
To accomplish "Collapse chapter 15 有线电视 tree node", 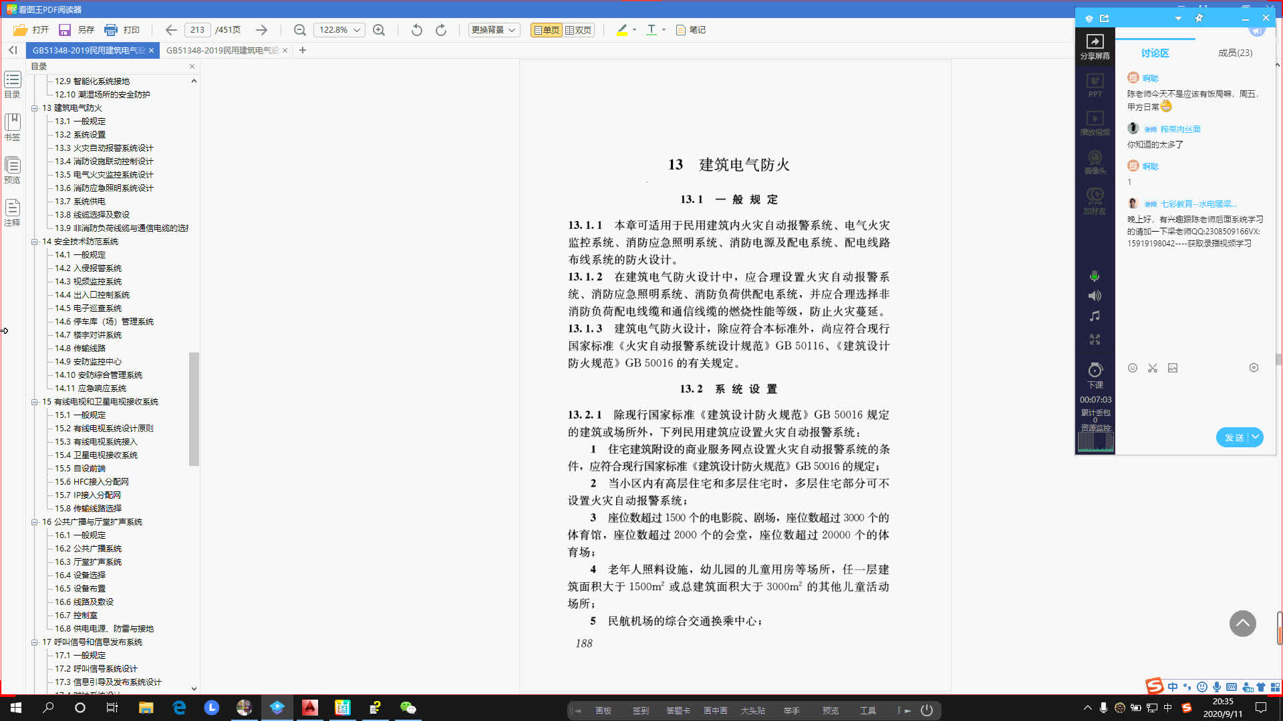I will tap(34, 402).
